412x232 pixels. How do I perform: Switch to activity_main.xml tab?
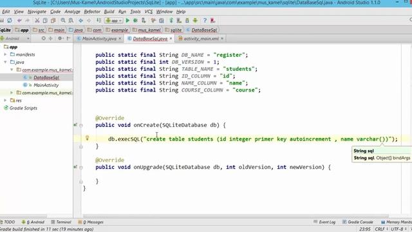pos(201,39)
